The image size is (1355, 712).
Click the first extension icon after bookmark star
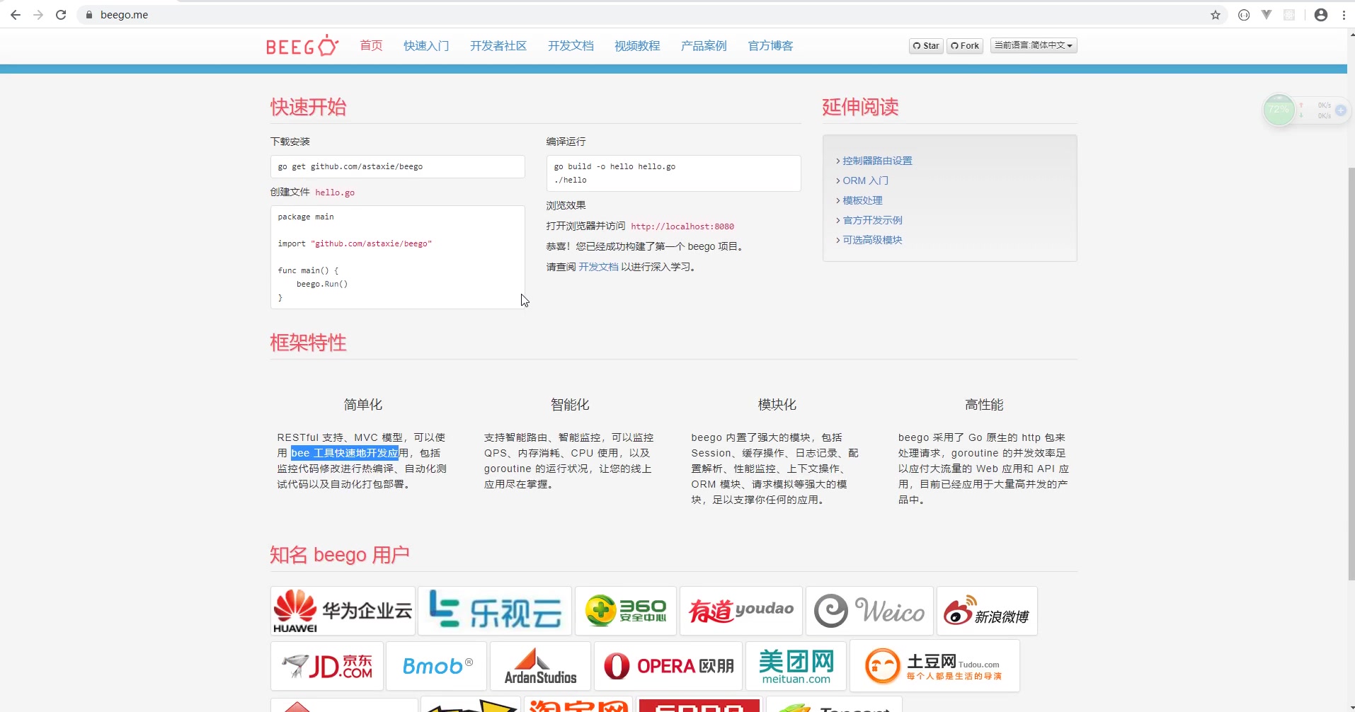pos(1244,15)
